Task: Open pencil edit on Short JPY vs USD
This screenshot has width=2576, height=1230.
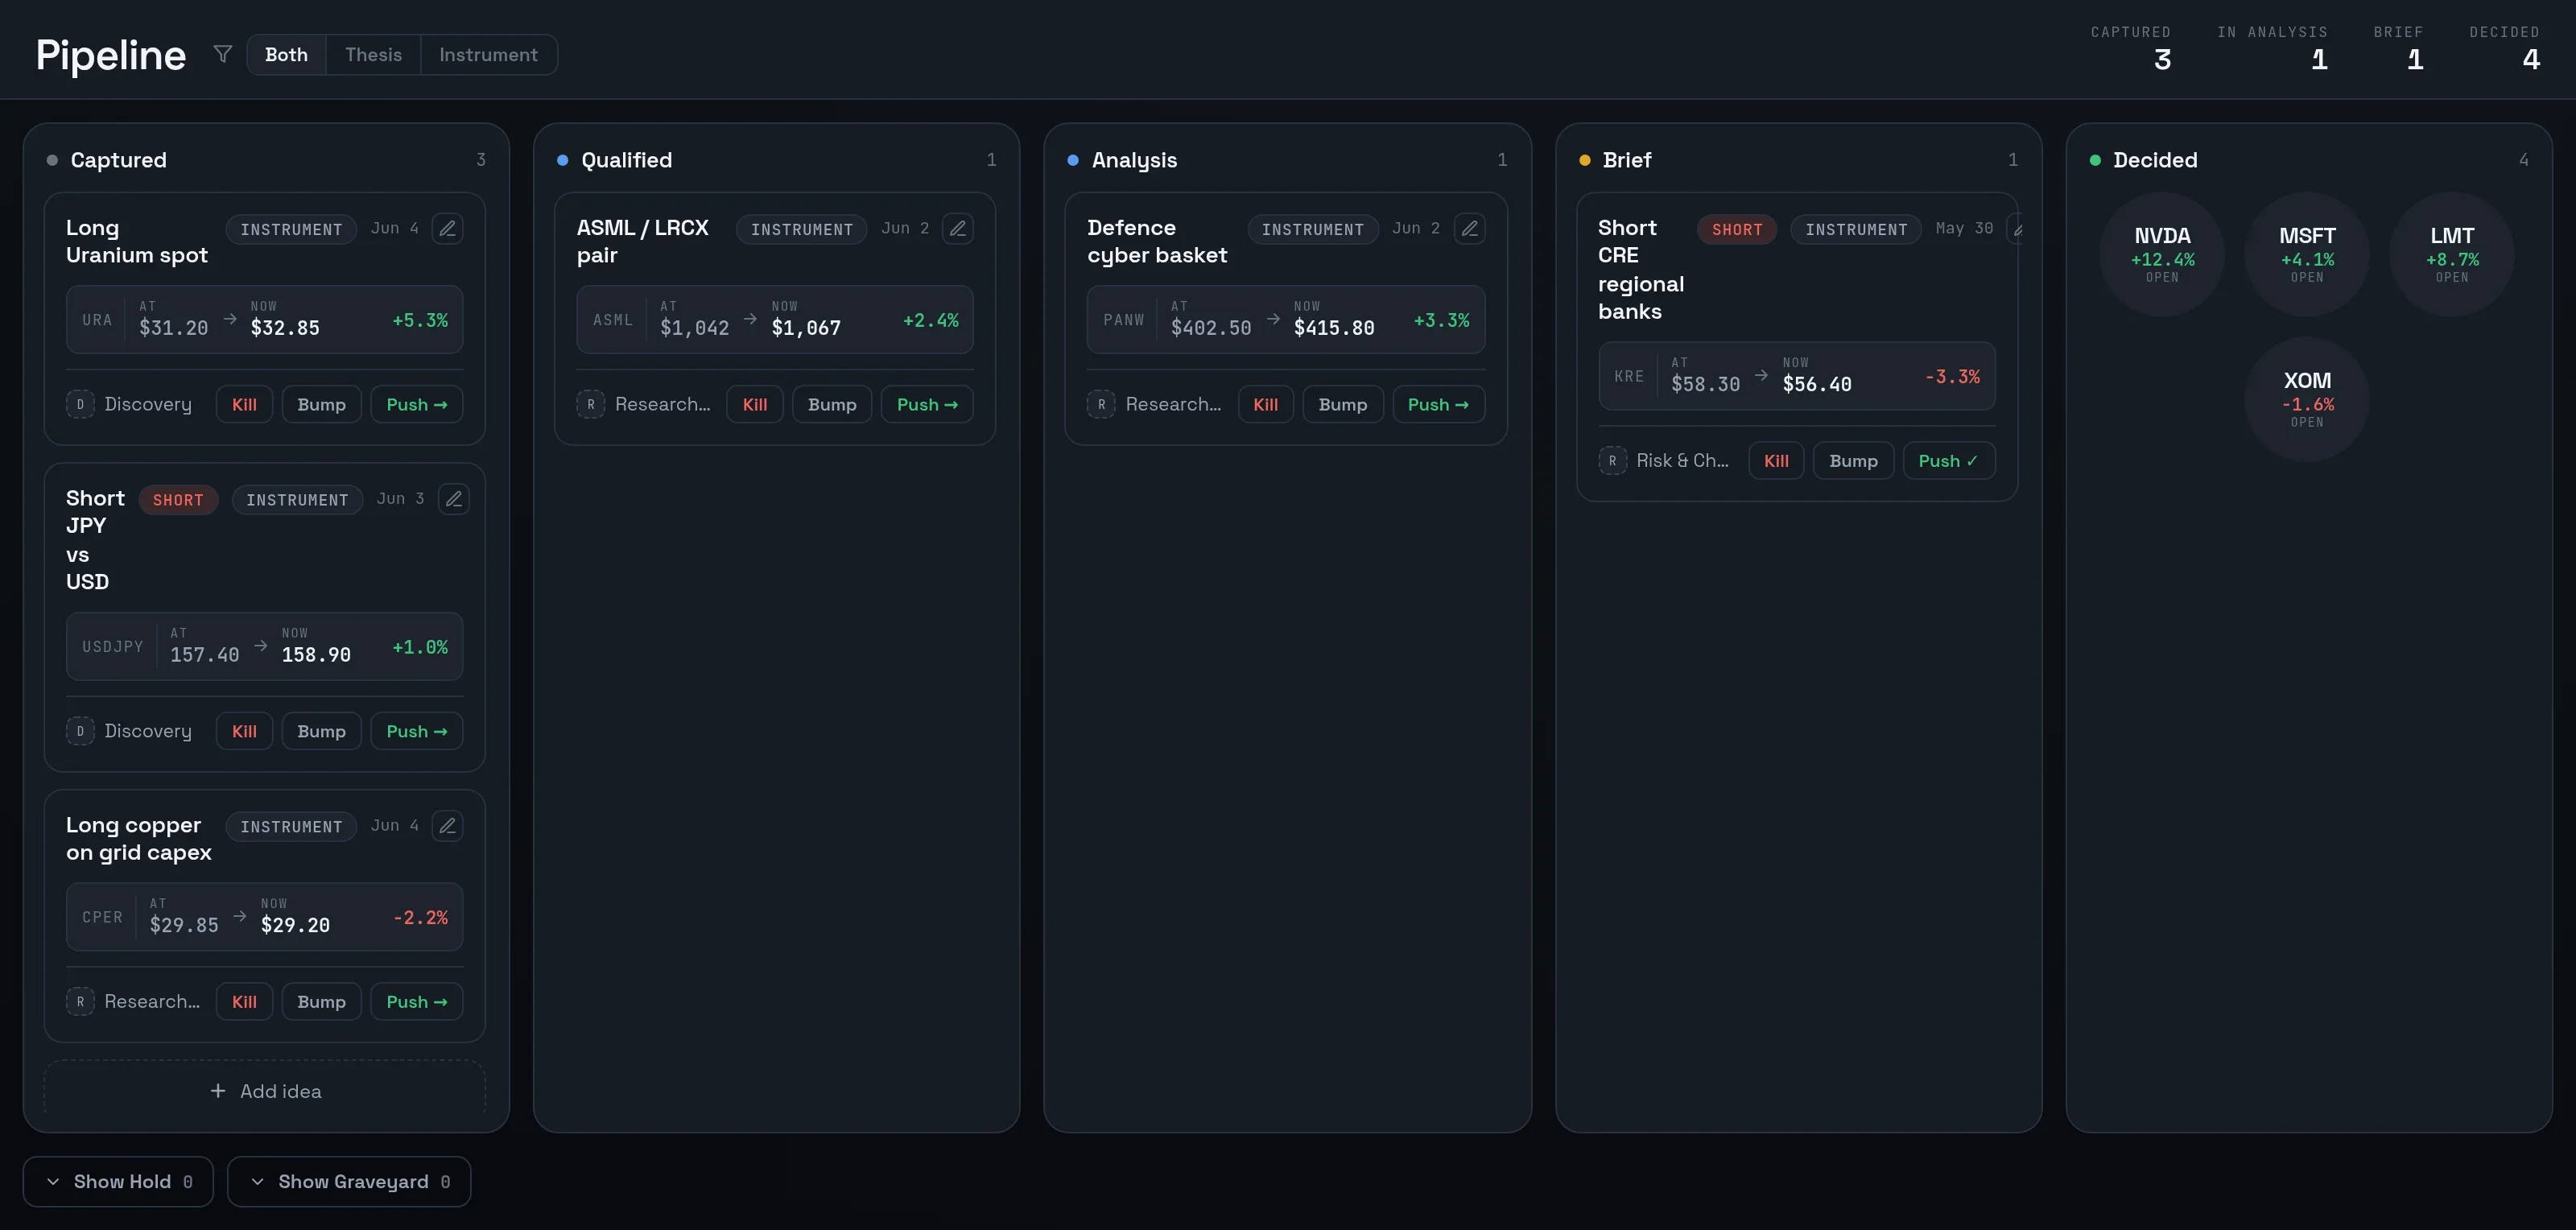Action: point(454,499)
